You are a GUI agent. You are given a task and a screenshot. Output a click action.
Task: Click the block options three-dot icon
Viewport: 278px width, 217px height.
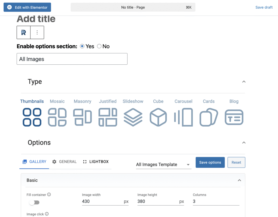click(x=37, y=33)
